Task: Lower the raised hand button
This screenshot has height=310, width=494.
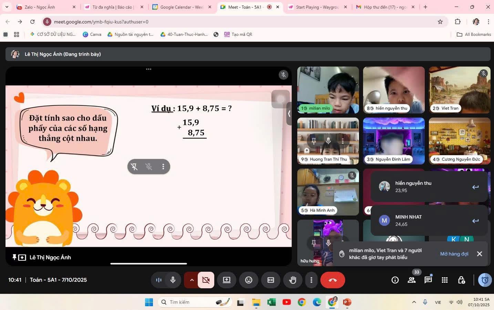Action: click(292, 280)
